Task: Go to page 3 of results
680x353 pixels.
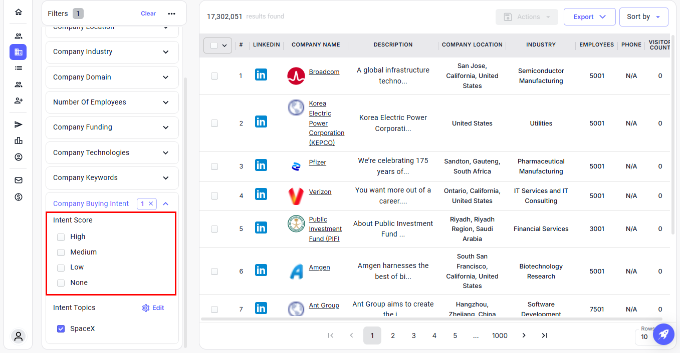Action: (x=413, y=335)
